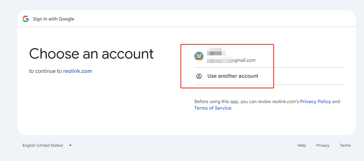Open the Help footer link
Viewport: 364px width, 161px height.
click(x=301, y=145)
